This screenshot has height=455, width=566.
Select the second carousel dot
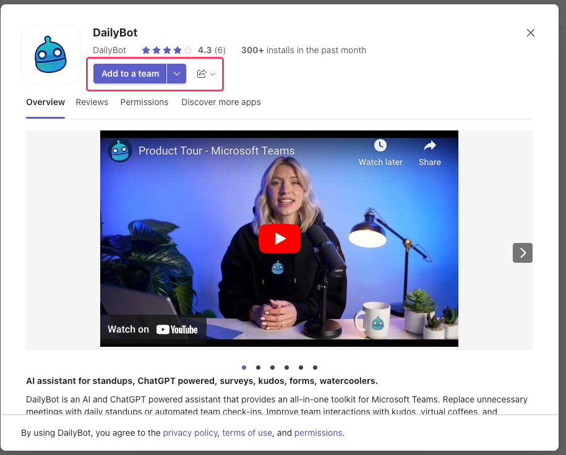tap(258, 367)
